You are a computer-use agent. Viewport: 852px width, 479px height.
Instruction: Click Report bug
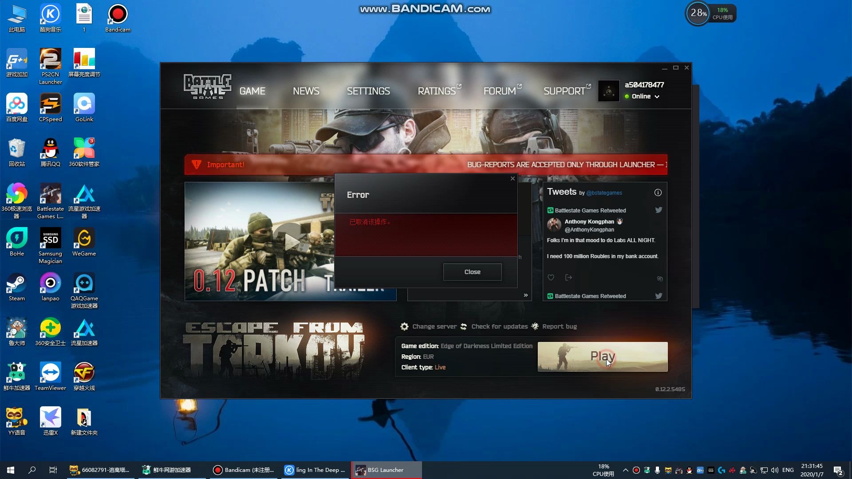point(554,326)
